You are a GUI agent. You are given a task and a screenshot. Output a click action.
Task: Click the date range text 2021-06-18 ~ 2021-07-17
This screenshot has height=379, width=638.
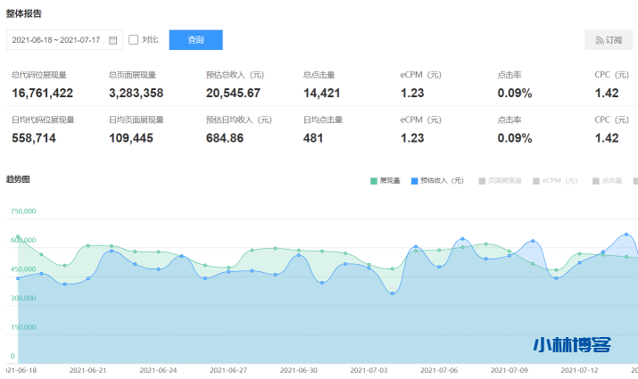[56, 40]
